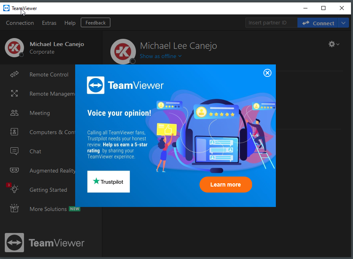Click the Feedback button
The width and height of the screenshot is (353, 259).
tap(96, 22)
